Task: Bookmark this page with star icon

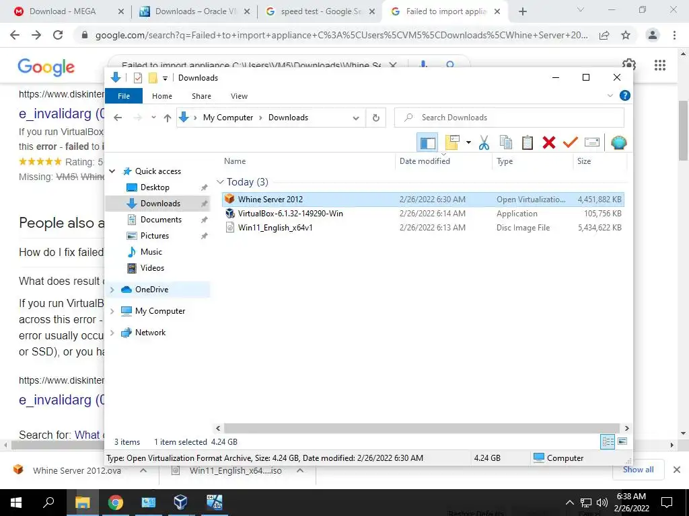Action: click(x=626, y=35)
